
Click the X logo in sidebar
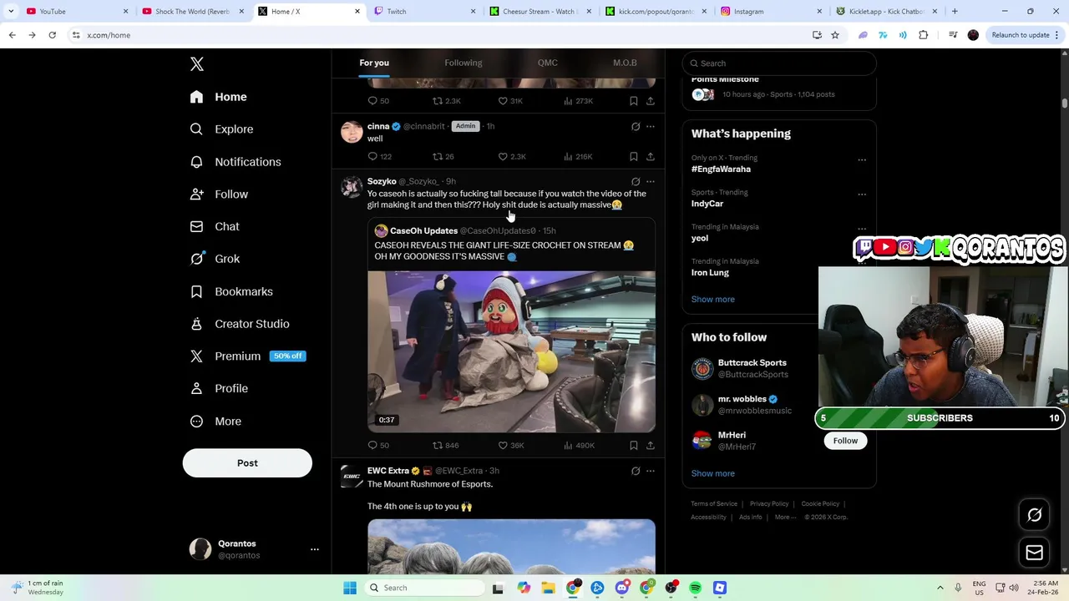(x=197, y=64)
